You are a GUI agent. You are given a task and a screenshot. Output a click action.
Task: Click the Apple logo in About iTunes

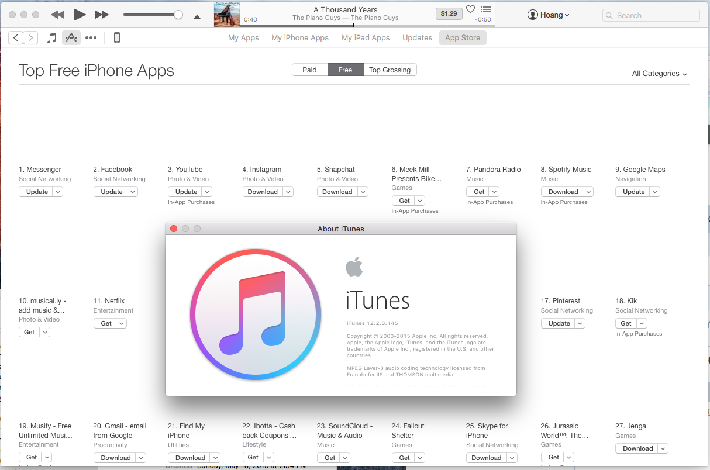pyautogui.click(x=354, y=267)
